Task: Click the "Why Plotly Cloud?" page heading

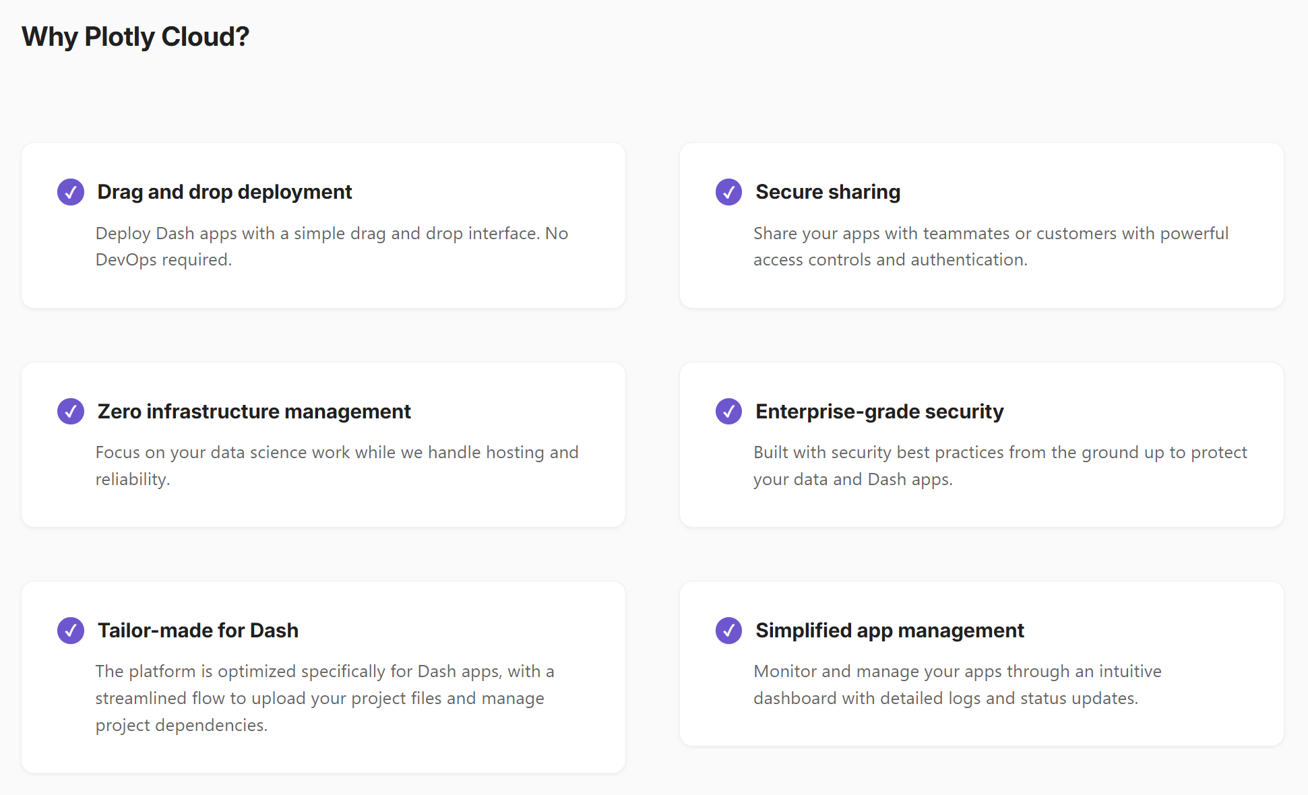Action: click(x=135, y=36)
